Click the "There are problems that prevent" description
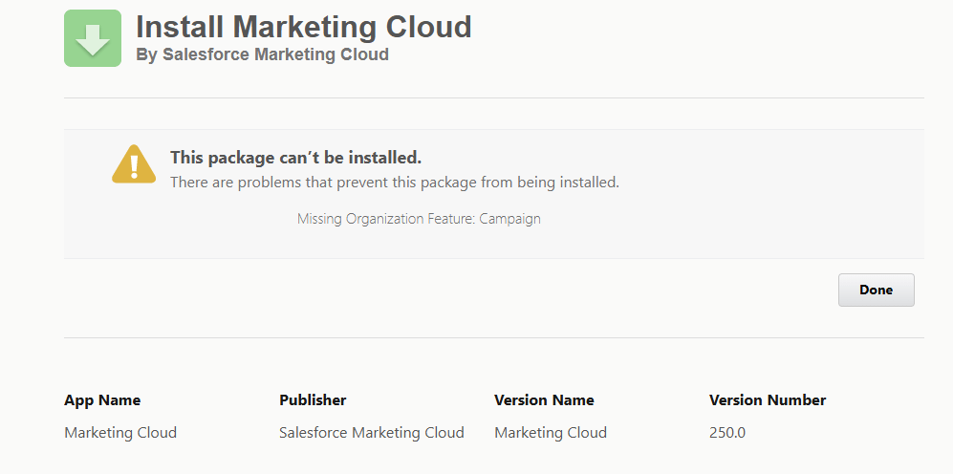This screenshot has width=953, height=474. point(394,182)
